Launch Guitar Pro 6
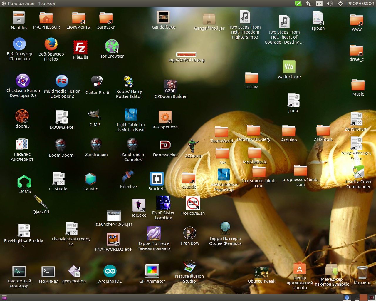 97,82
